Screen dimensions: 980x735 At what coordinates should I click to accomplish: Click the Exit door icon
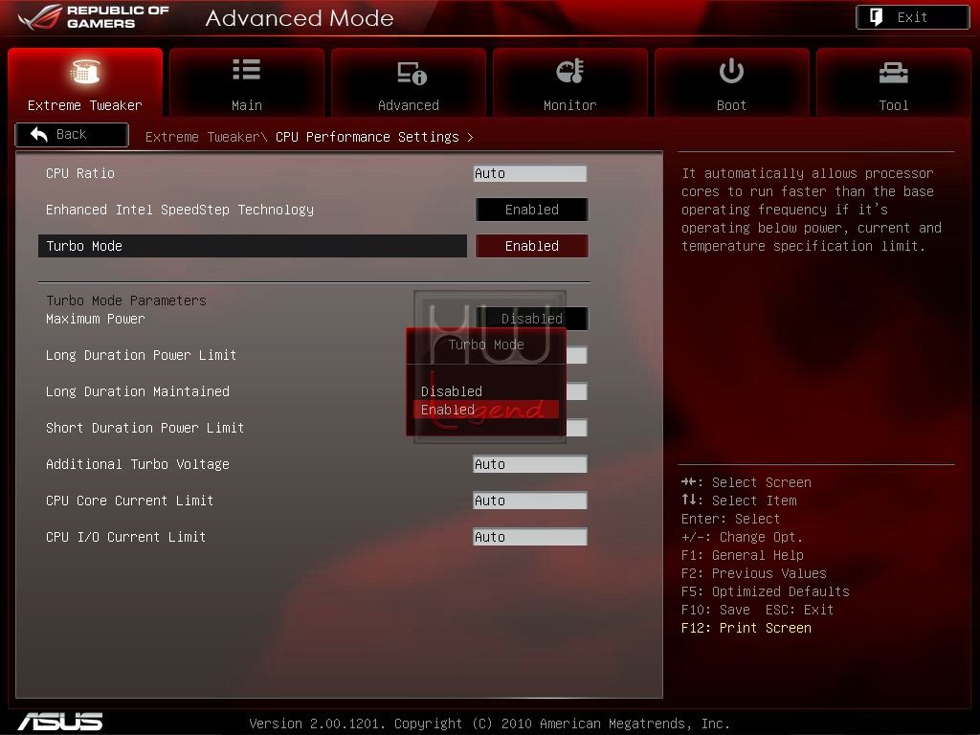[877, 17]
